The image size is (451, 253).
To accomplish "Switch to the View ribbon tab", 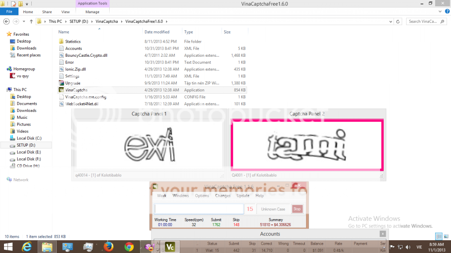I will point(66,12).
